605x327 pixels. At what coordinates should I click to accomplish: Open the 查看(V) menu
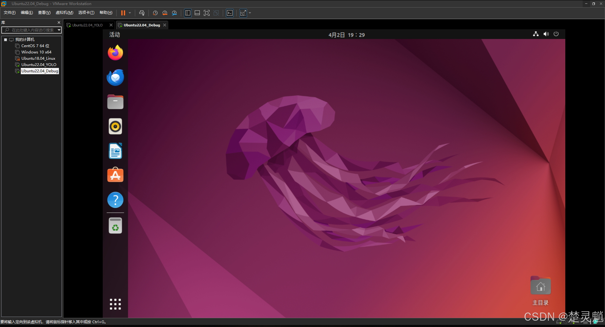[x=44, y=13]
